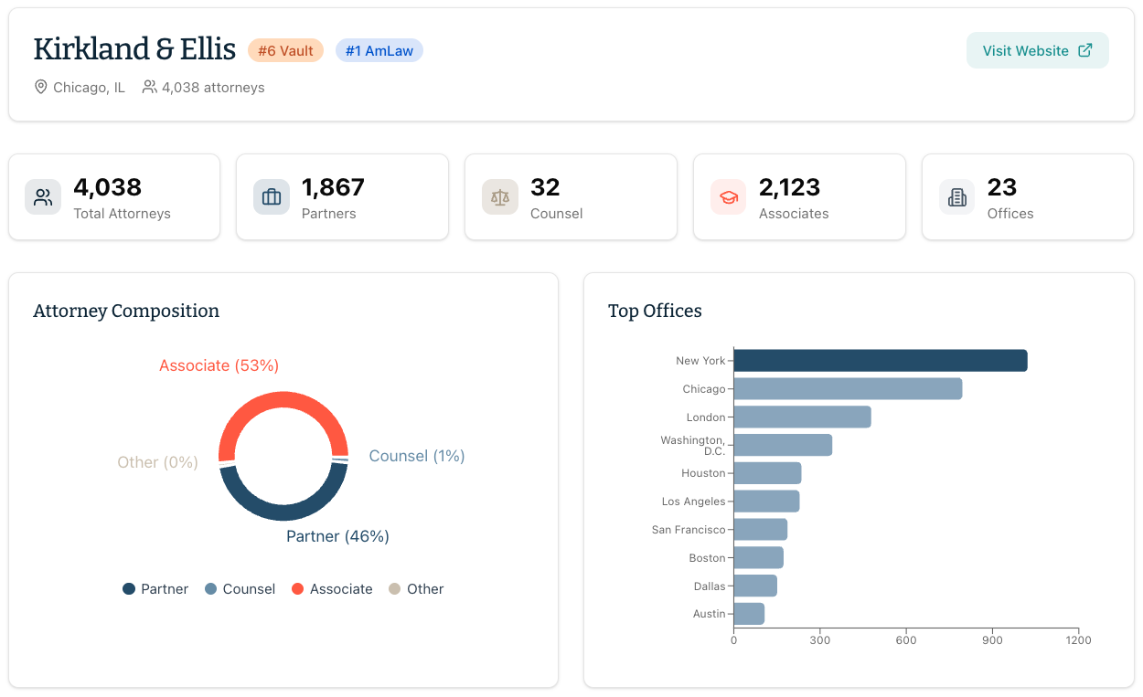Click the New York bar
The image size is (1143, 697).
881,361
